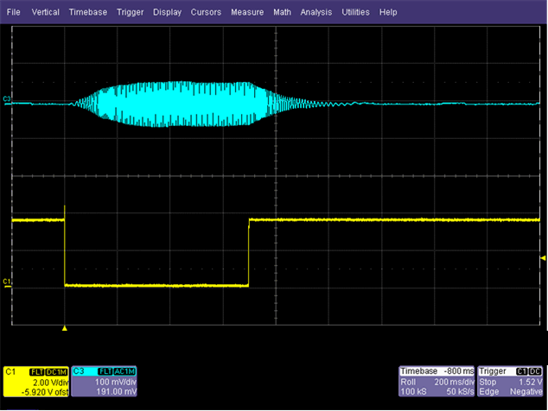This screenshot has height=411, width=548.
Task: Open the File menu
Action: (x=15, y=13)
